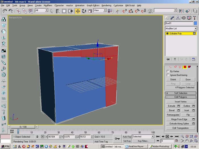Click the Mirror Selected Objects icon
The width and height of the screenshot is (199, 149).
(x=181, y=11)
